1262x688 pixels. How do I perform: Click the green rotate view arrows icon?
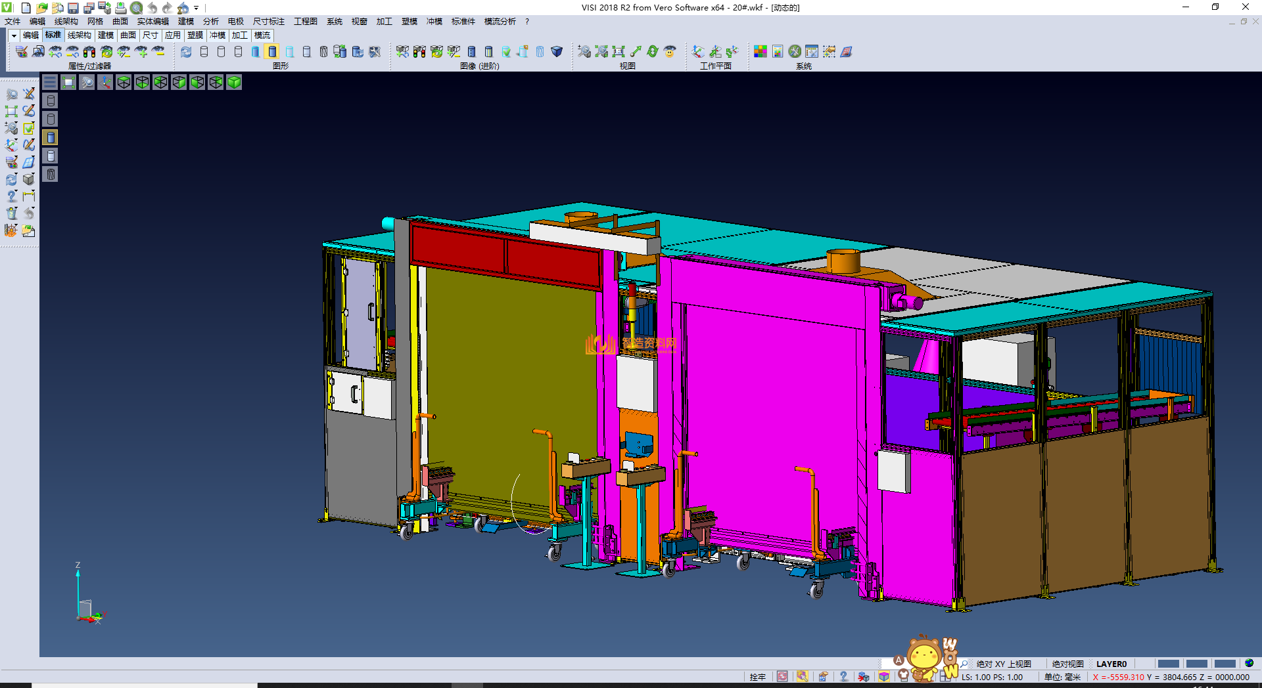(653, 52)
